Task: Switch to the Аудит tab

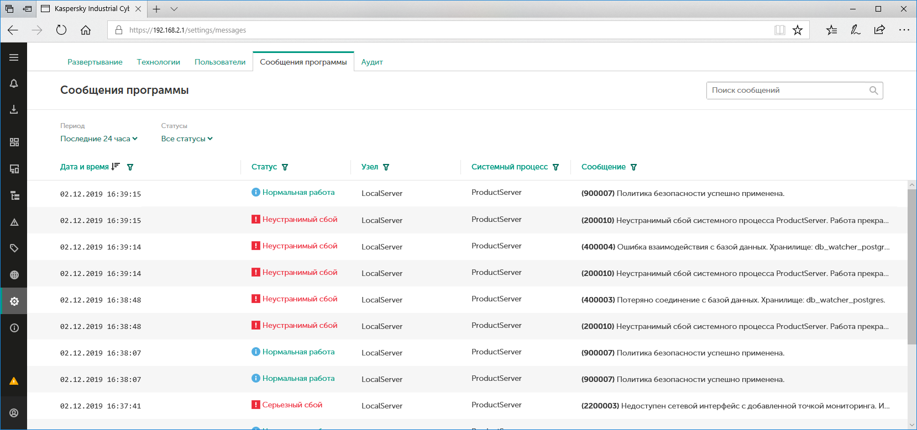Action: tap(372, 62)
